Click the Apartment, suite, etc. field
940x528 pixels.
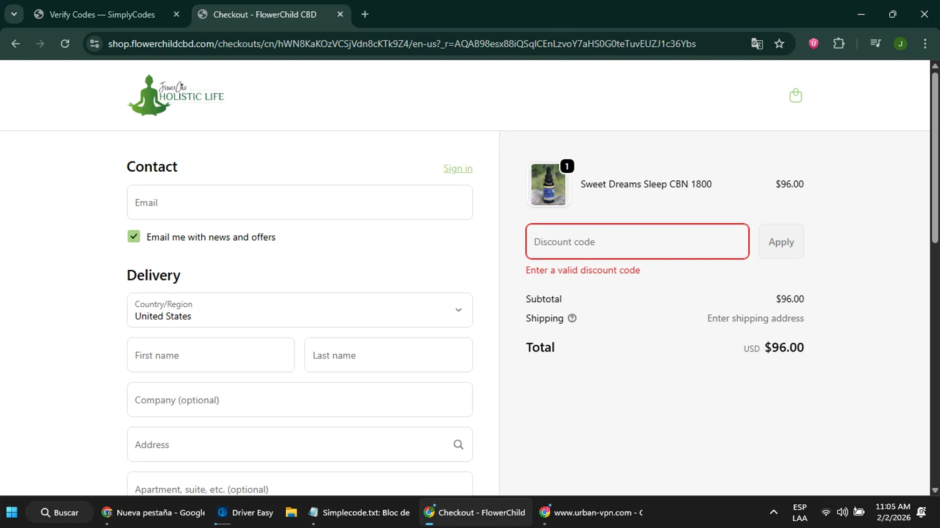coord(300,484)
